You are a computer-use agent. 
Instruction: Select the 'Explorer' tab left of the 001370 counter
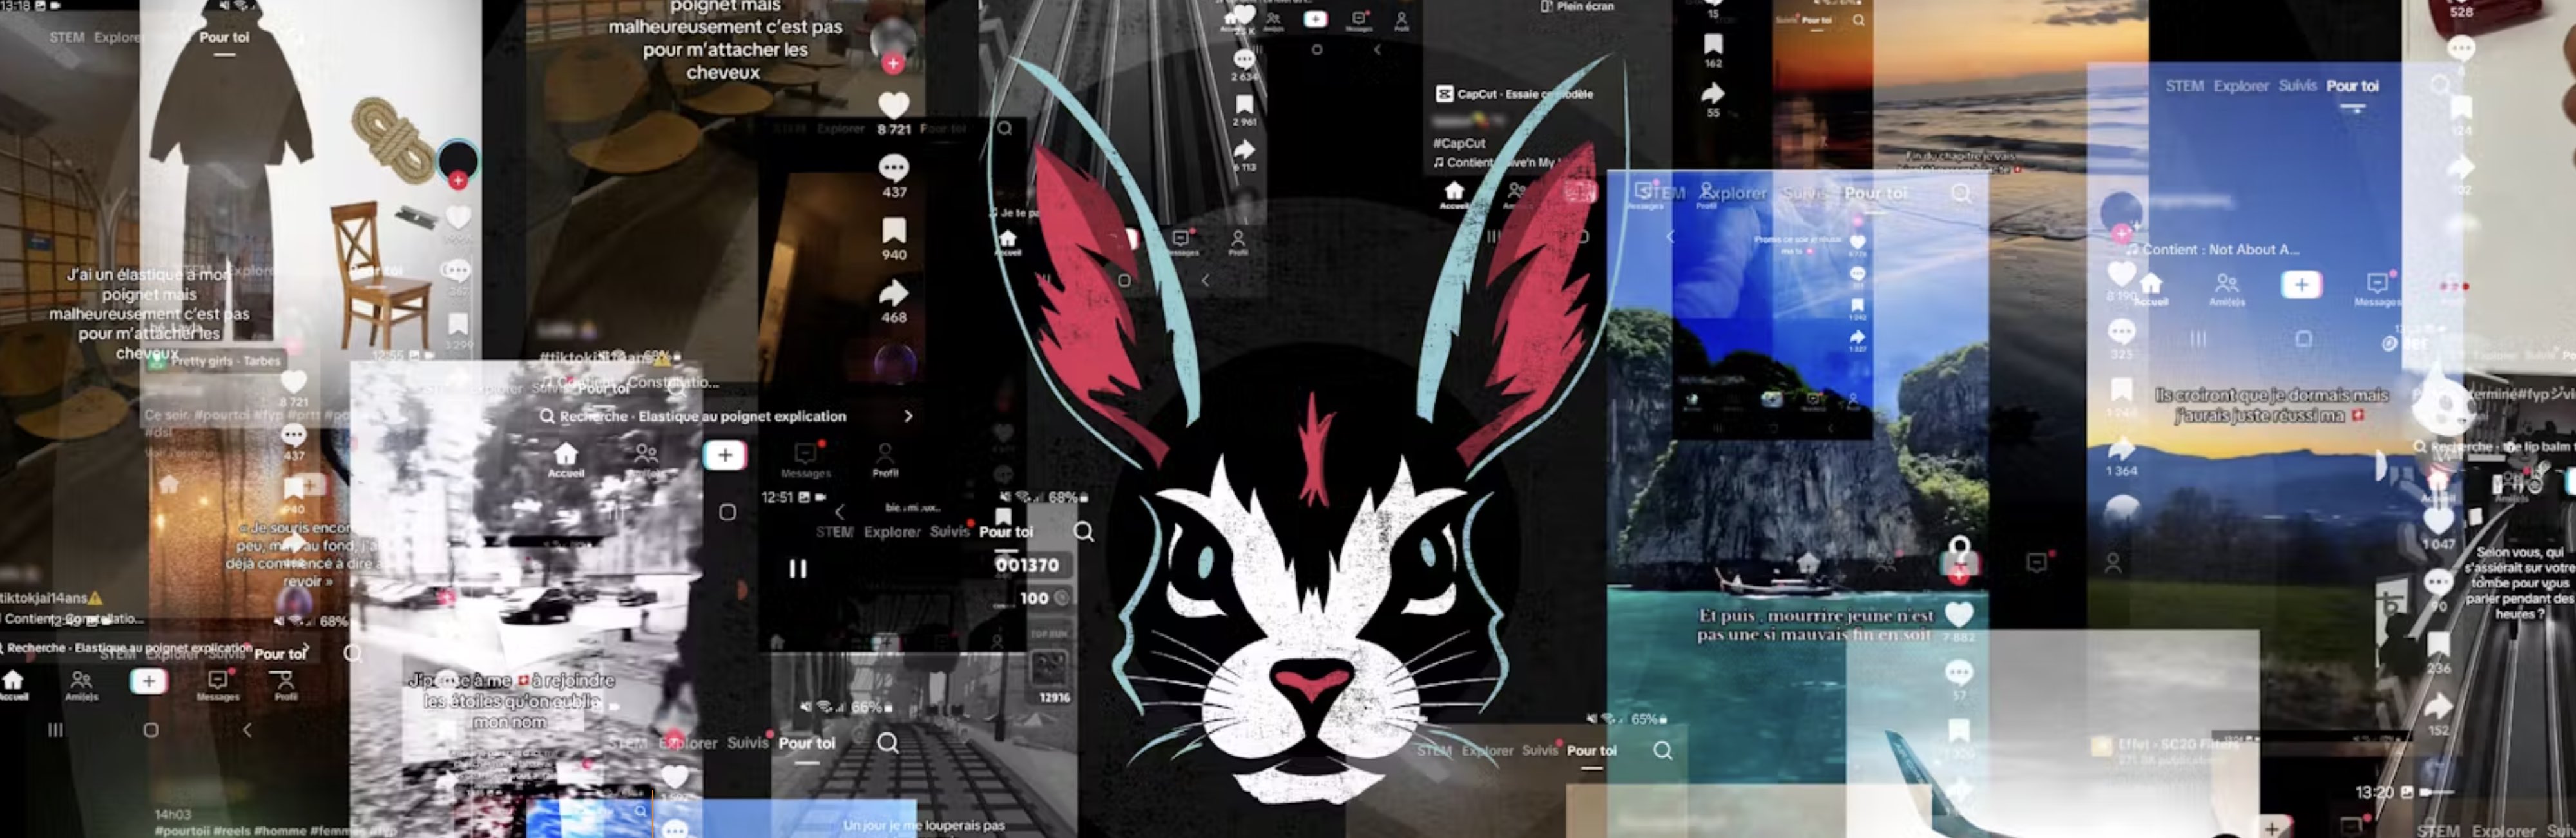point(892,532)
